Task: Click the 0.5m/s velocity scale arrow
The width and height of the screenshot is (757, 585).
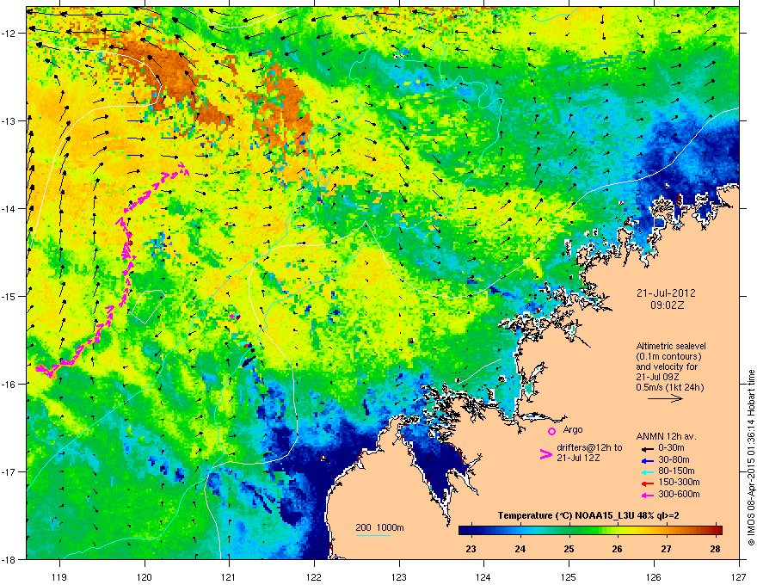Action: click(665, 398)
